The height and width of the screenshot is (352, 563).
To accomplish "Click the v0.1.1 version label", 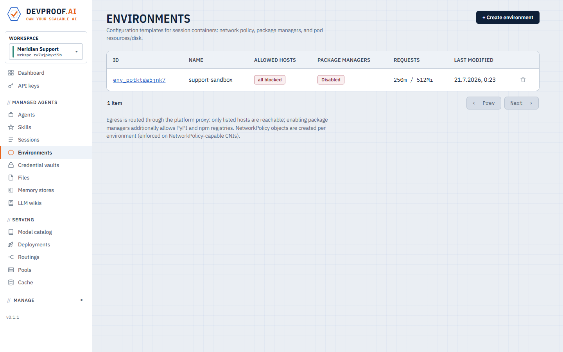I will 13,317.
